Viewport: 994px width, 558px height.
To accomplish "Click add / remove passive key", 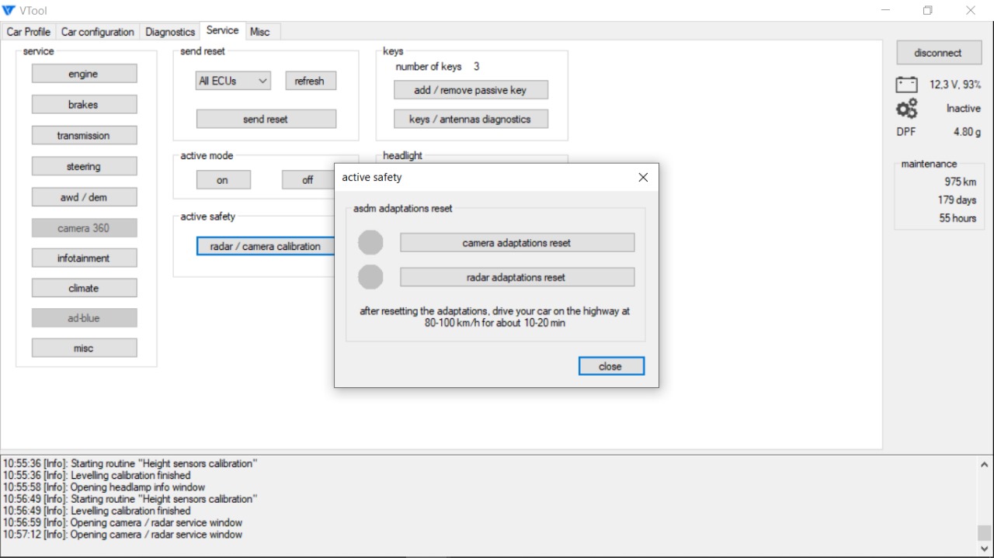I will point(471,90).
